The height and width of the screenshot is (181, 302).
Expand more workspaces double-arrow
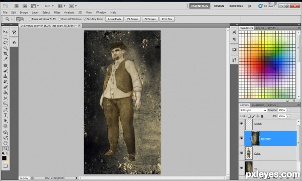250,6
